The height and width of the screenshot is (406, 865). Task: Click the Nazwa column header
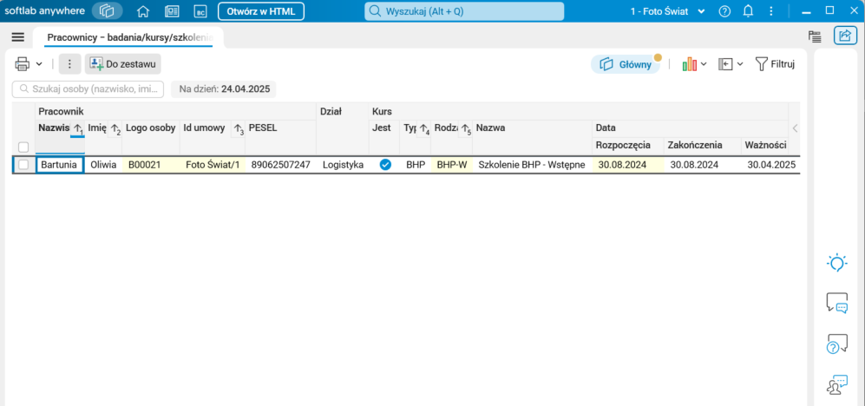490,128
